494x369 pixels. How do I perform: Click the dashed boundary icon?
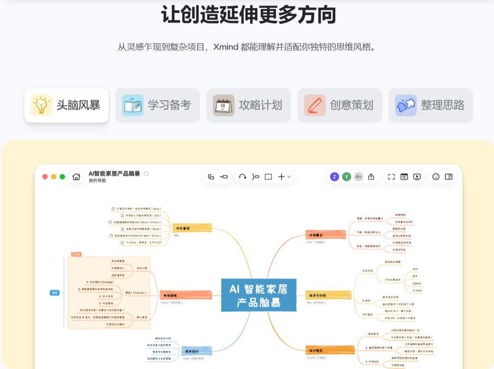point(268,177)
